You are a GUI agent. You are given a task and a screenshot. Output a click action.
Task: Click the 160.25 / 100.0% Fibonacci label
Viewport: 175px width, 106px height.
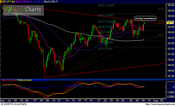[106, 5]
